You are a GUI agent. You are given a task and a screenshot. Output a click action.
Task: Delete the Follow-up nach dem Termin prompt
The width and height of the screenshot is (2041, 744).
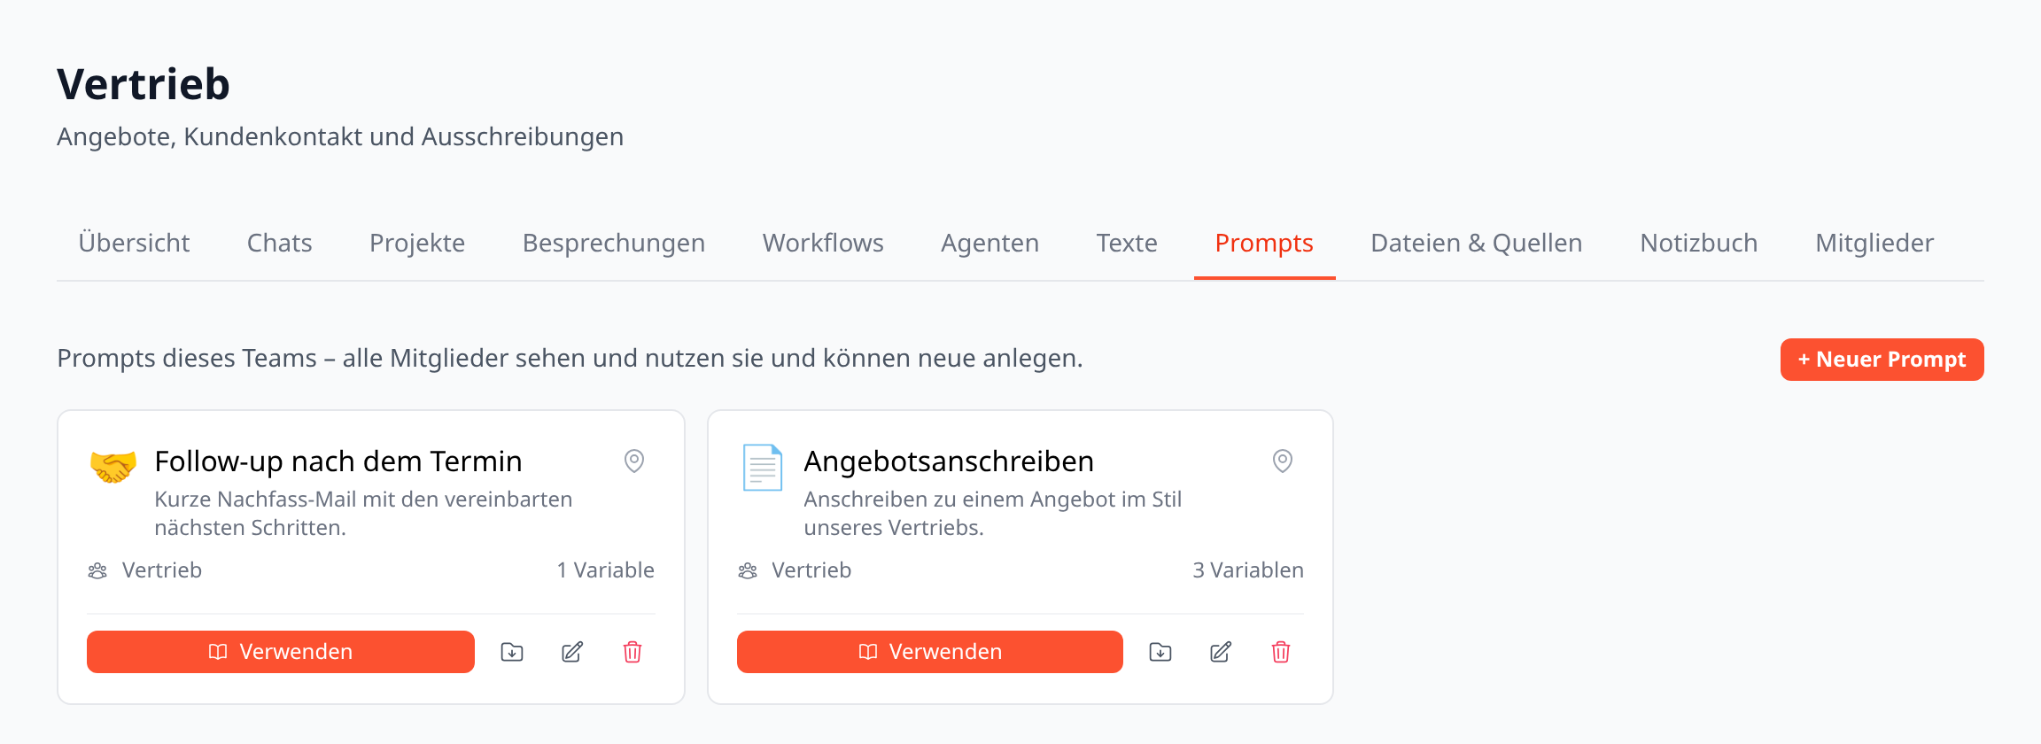(x=632, y=652)
